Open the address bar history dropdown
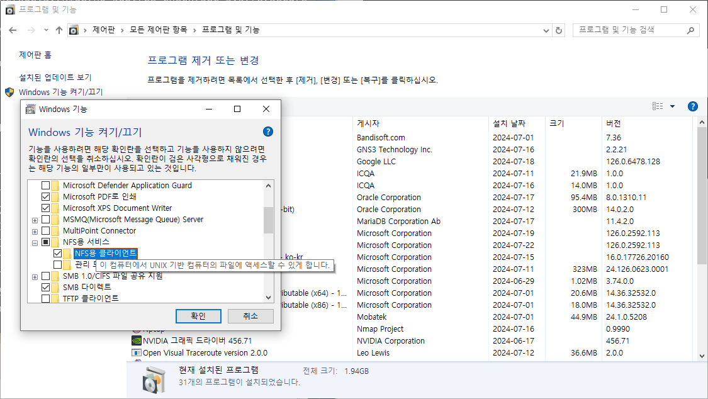 point(546,30)
